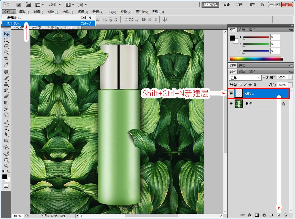
Task: Open the blend mode dropdown showing 正常
Action: coord(245,78)
